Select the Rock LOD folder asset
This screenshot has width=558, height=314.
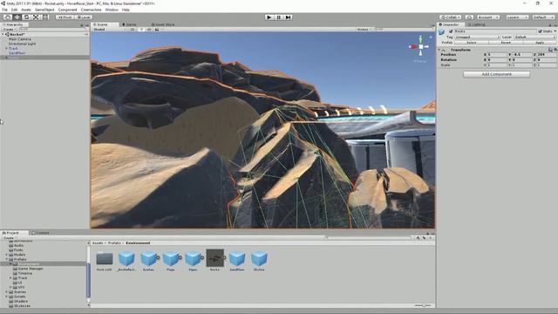(x=105, y=261)
